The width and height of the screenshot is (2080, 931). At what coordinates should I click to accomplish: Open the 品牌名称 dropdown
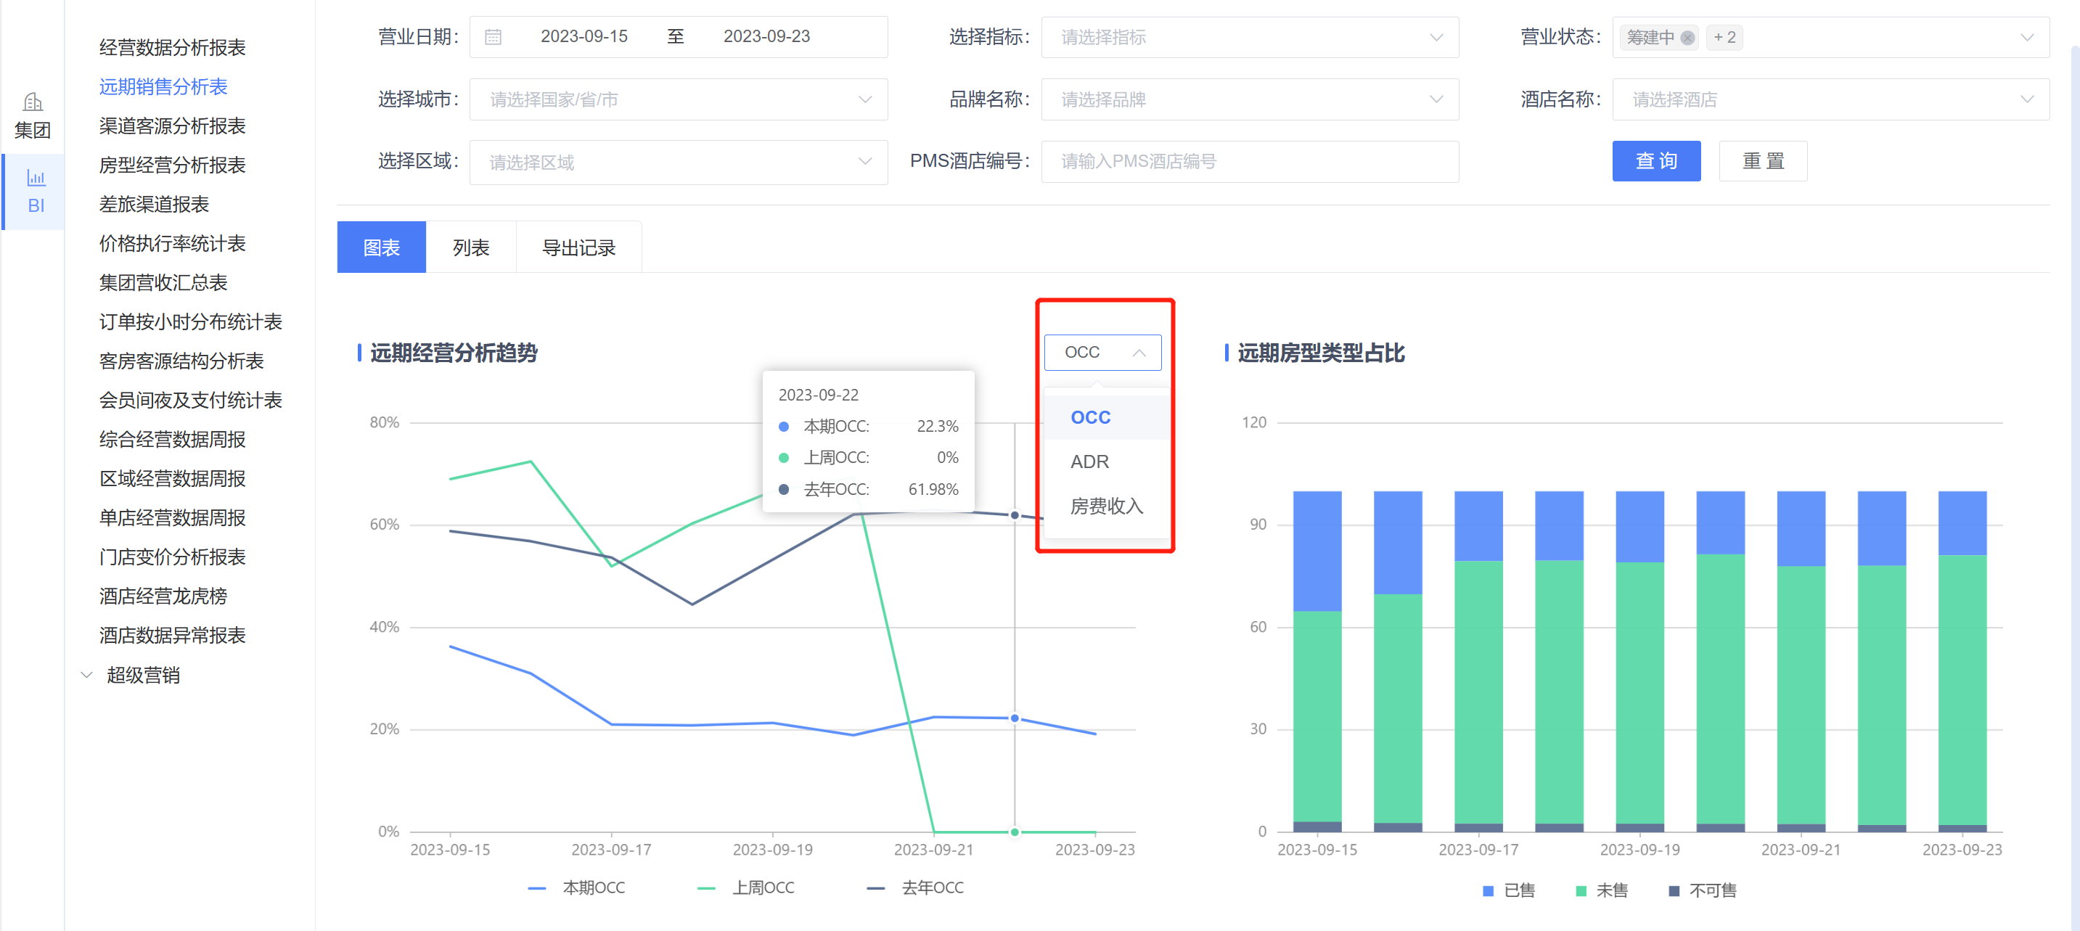coord(1249,99)
